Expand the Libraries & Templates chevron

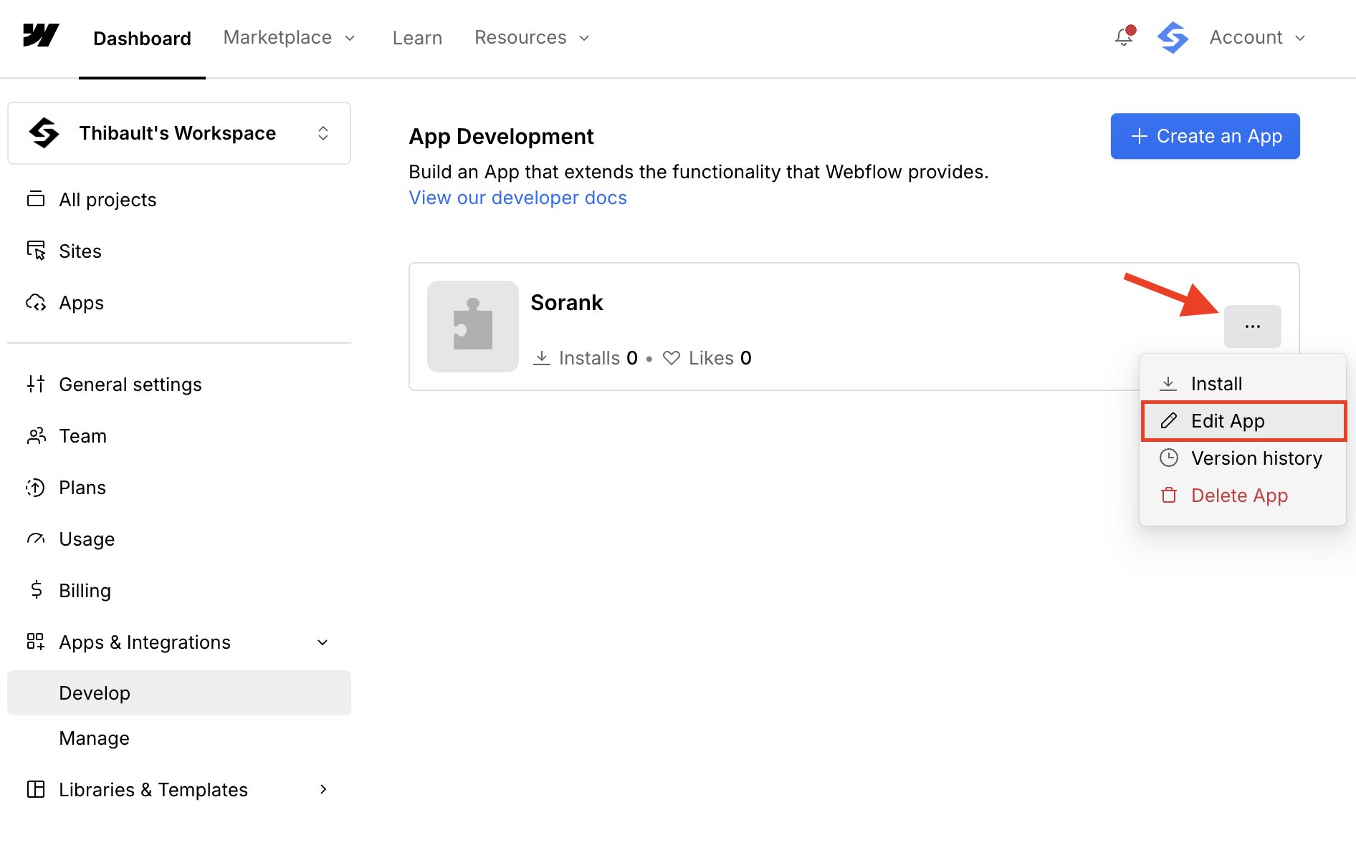(x=323, y=789)
